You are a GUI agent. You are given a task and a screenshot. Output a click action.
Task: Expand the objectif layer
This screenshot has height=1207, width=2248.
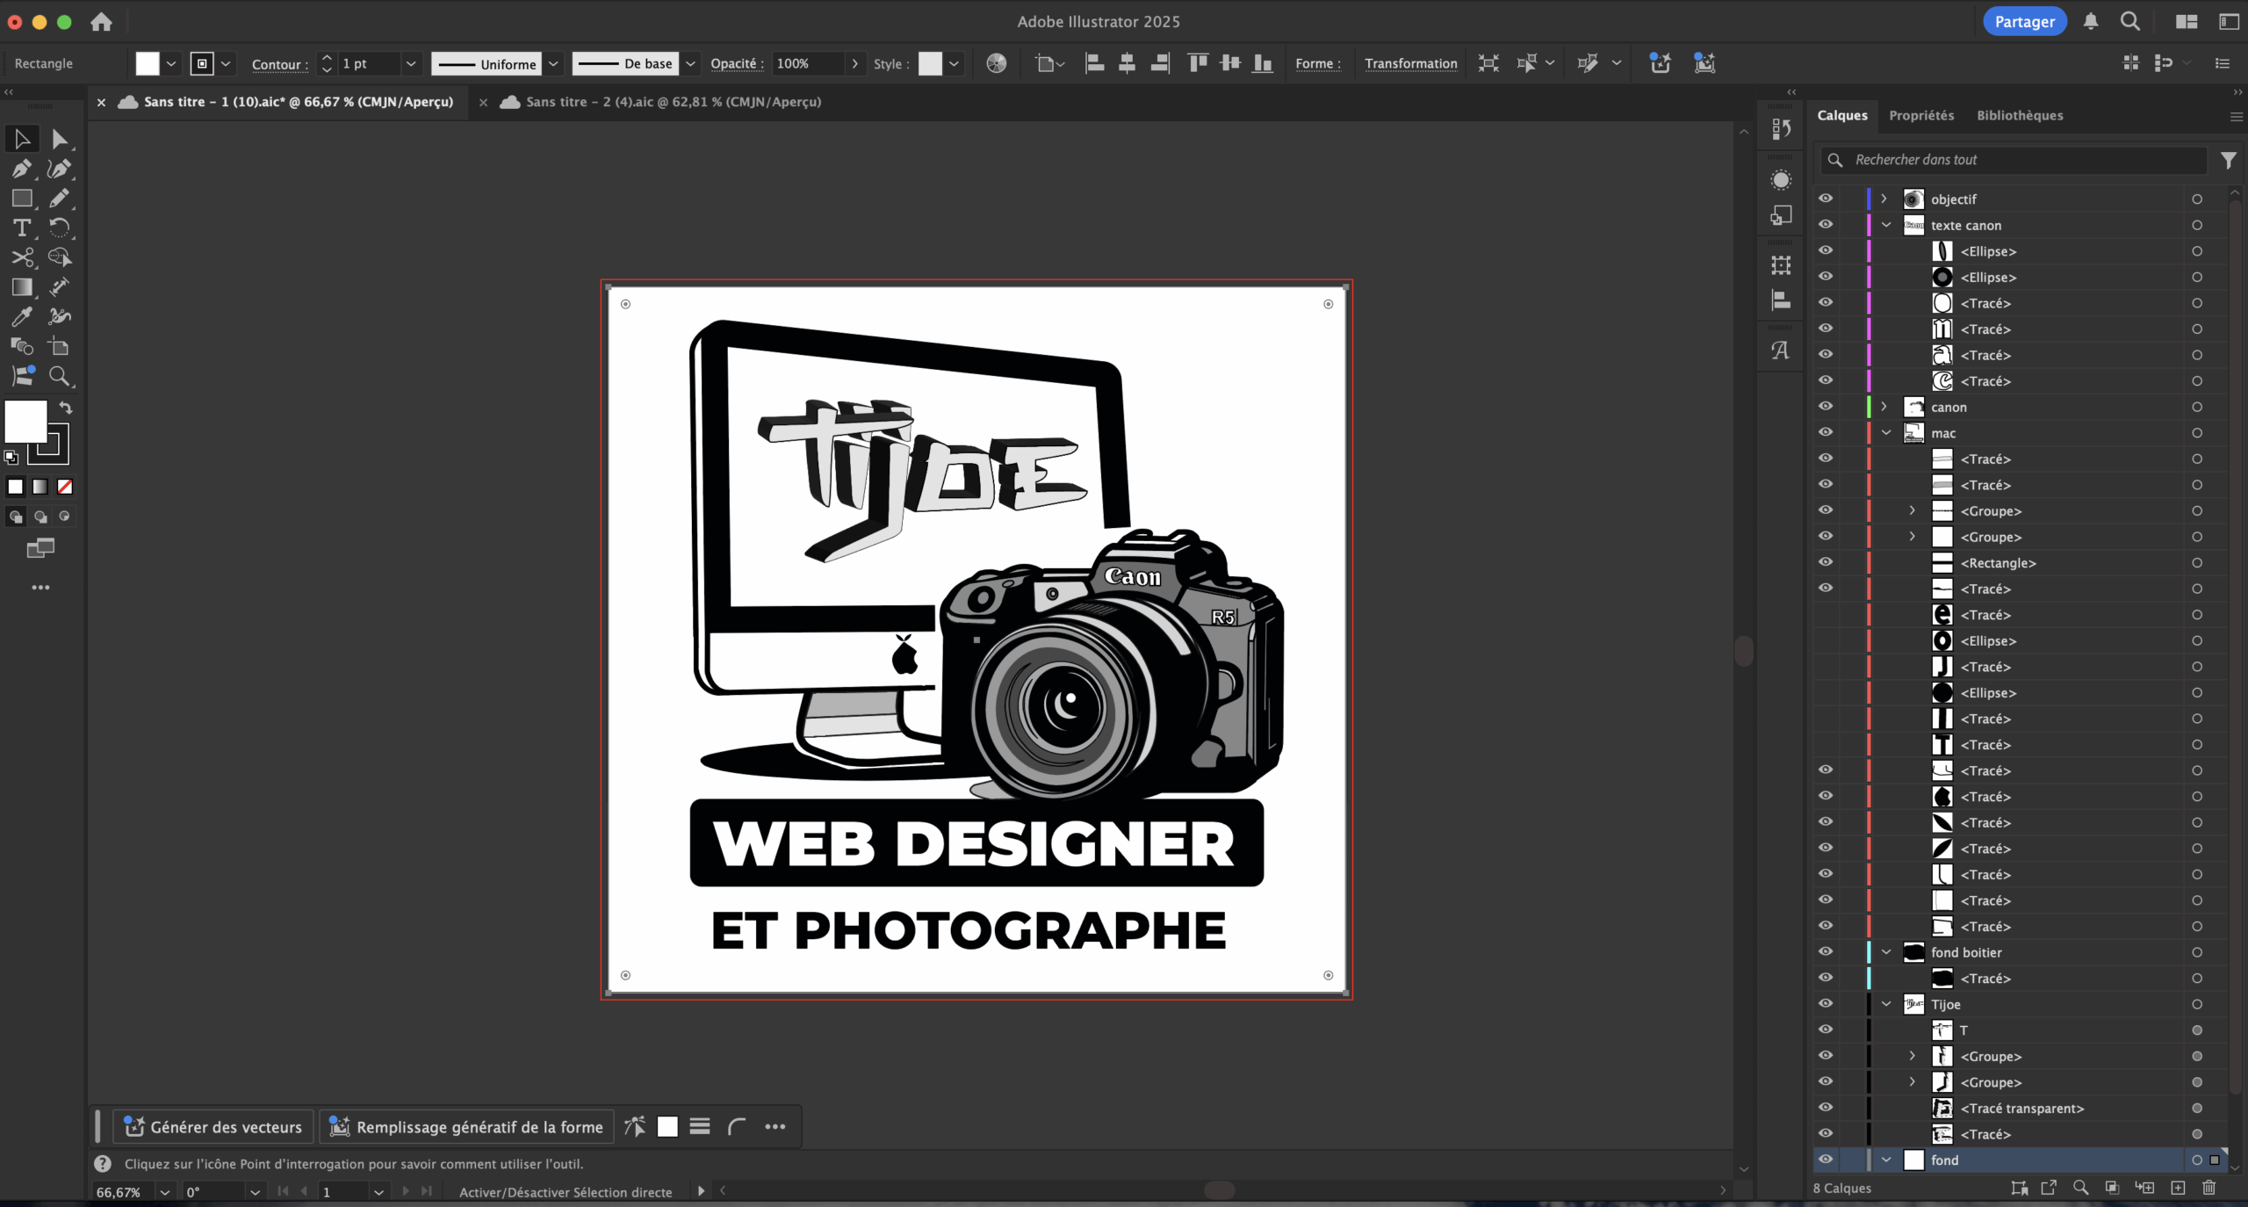point(1884,199)
